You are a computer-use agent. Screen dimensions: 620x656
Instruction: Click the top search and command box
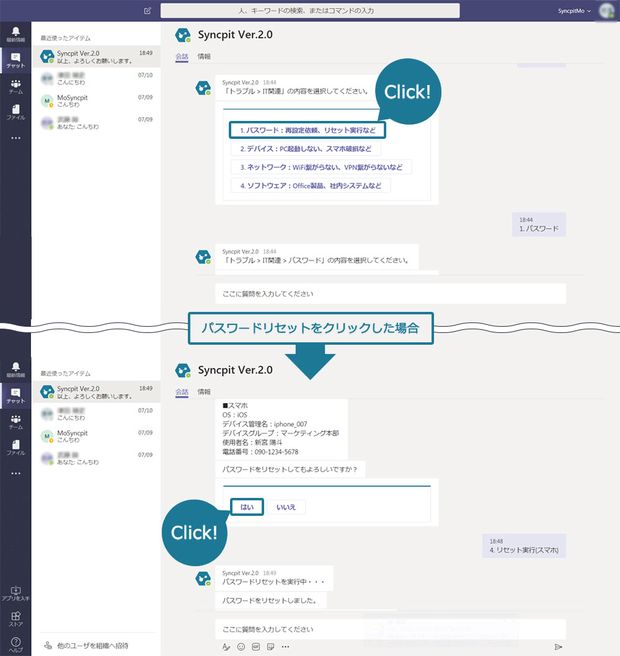click(x=310, y=11)
